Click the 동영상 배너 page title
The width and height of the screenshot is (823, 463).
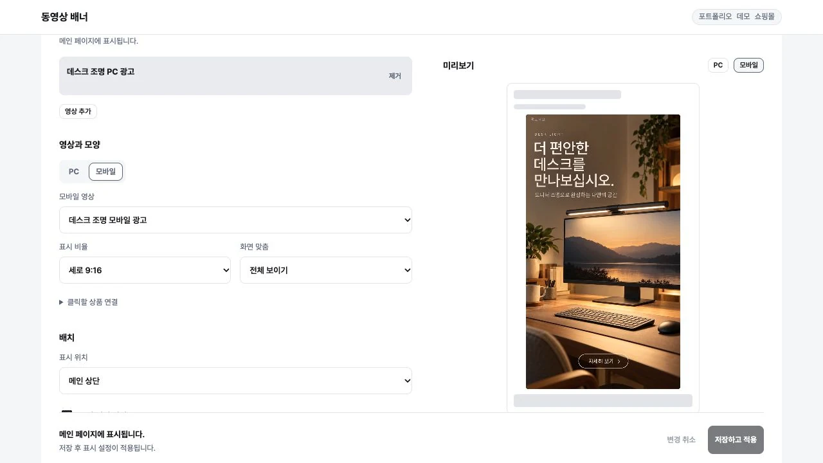pos(64,17)
